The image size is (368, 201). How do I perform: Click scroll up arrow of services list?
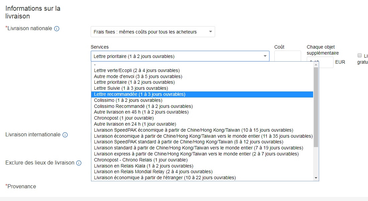coord(316,65)
